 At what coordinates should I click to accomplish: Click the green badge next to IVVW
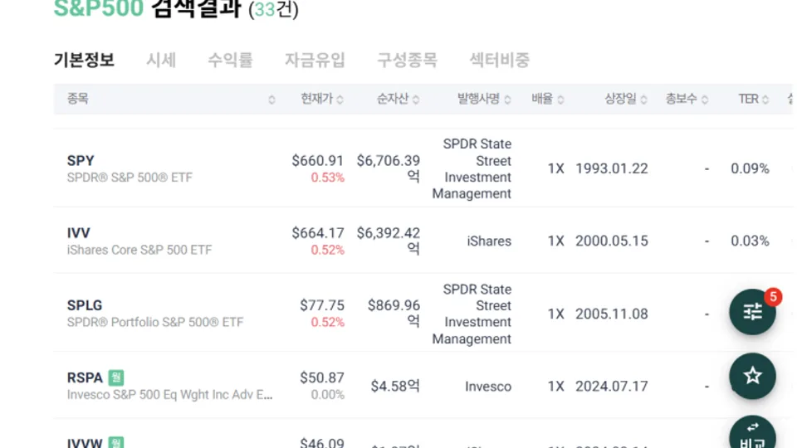116,442
